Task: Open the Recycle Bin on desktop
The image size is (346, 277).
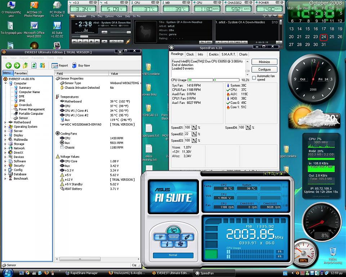Action: pyautogui.click(x=333, y=256)
